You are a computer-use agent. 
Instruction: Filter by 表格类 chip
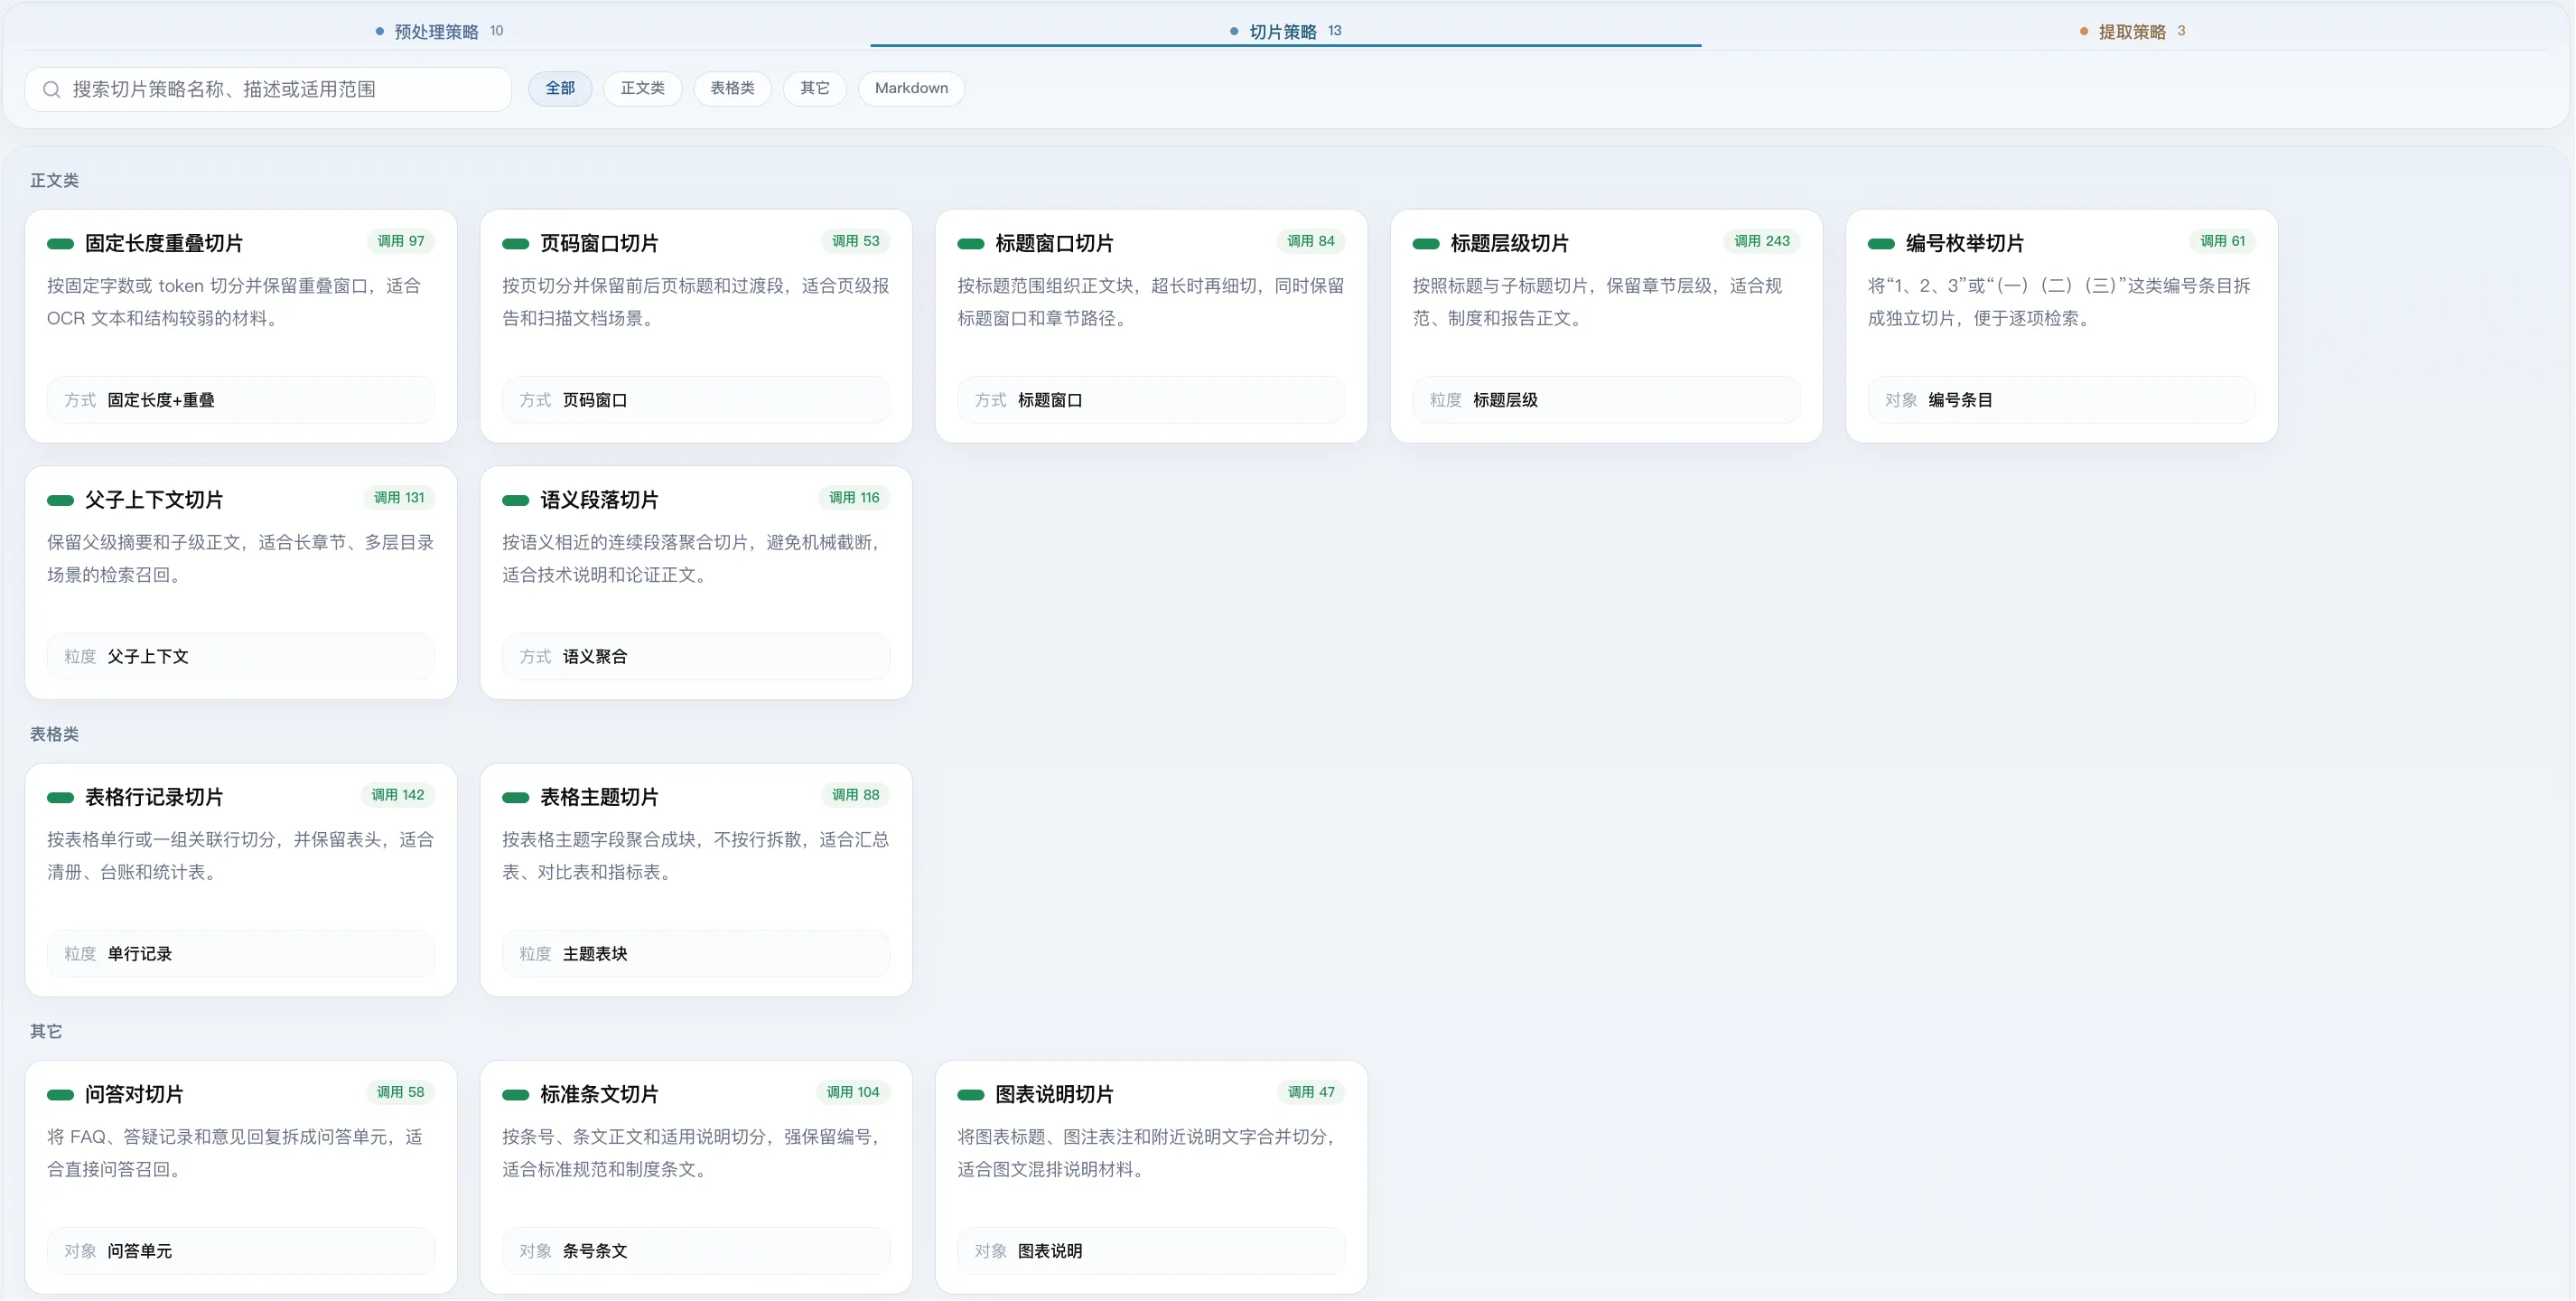tap(733, 88)
